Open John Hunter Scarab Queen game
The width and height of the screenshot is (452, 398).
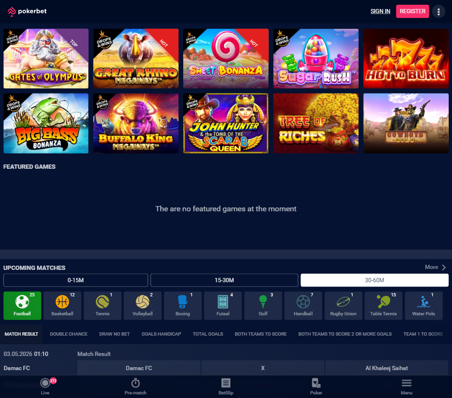tap(226, 123)
